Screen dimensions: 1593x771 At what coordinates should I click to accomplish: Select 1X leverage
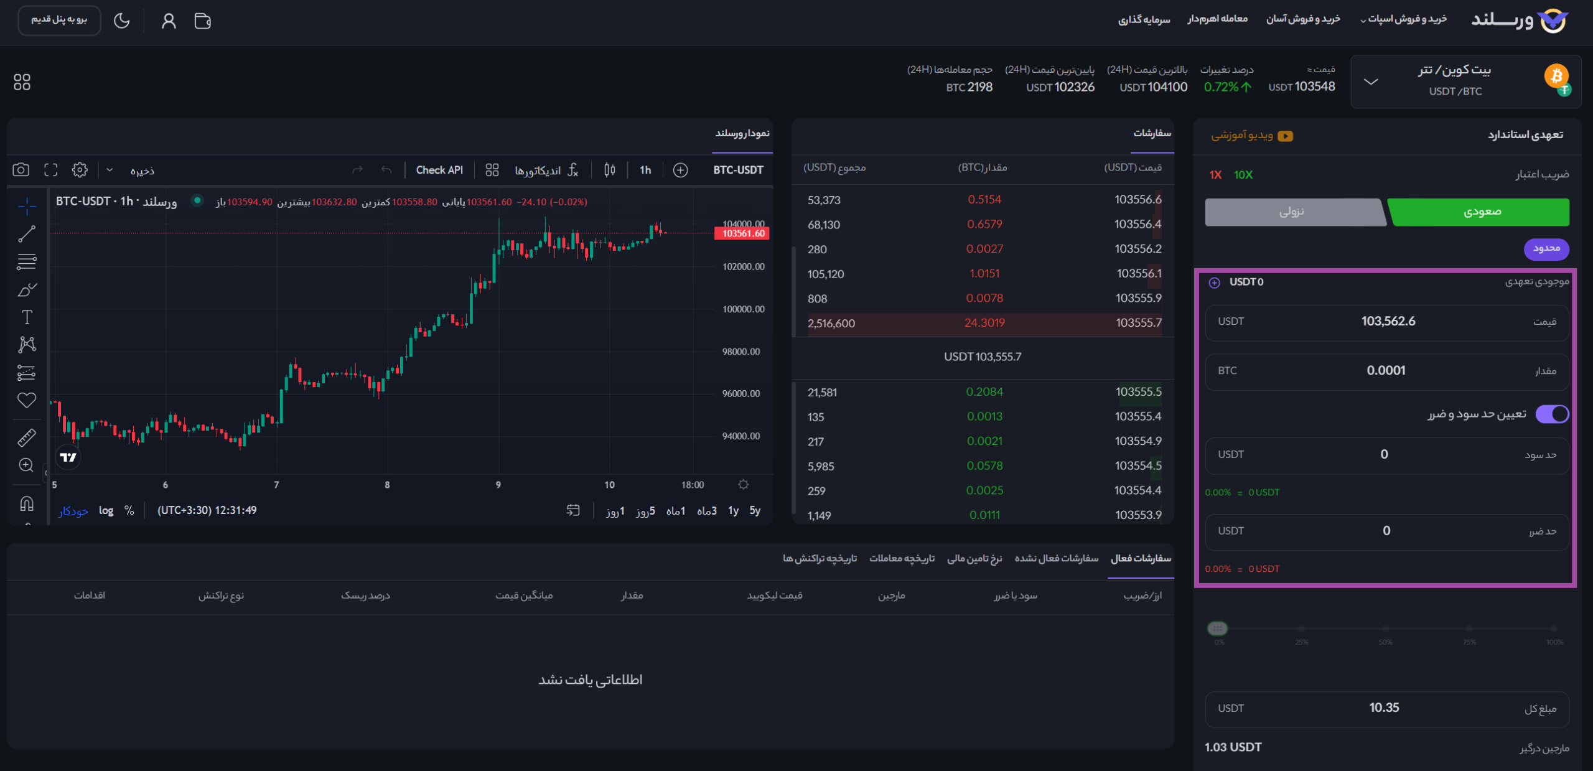(x=1215, y=175)
